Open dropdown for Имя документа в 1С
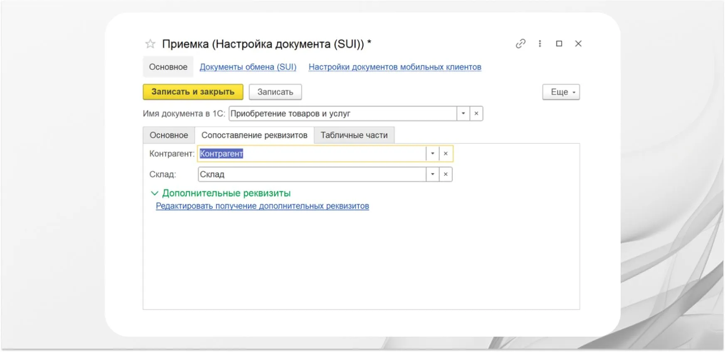Viewport: 725px width, 352px height. (x=463, y=113)
